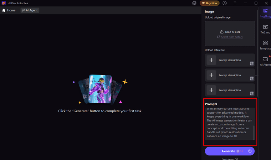Minimize the HitPaw FotorPea window

tap(245, 3)
